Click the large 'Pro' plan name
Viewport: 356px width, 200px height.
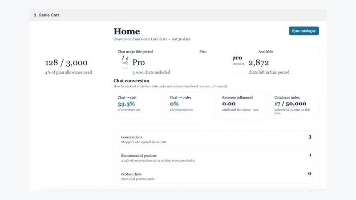coord(138,62)
